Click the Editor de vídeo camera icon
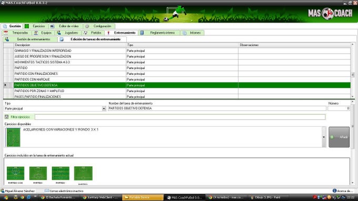Image resolution: width=358 pixels, height=201 pixels. (52, 26)
